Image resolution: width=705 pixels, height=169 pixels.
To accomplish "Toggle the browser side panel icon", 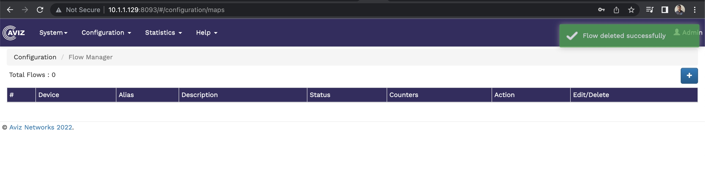I will (665, 10).
